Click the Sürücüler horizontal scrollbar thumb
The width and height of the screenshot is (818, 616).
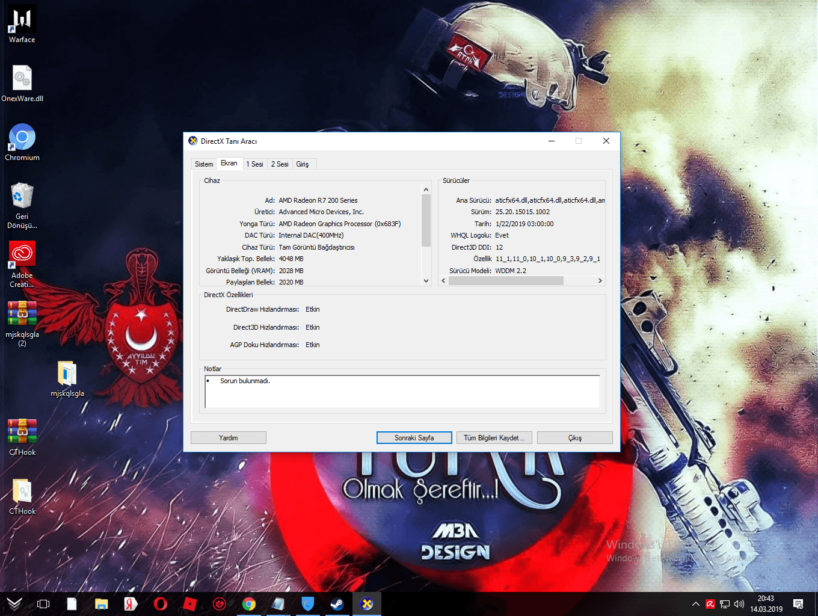(x=506, y=281)
